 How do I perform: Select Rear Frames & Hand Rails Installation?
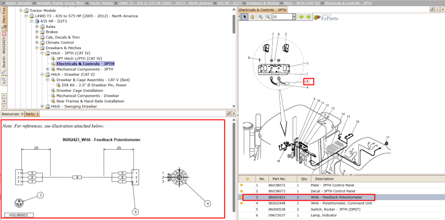coord(90,101)
